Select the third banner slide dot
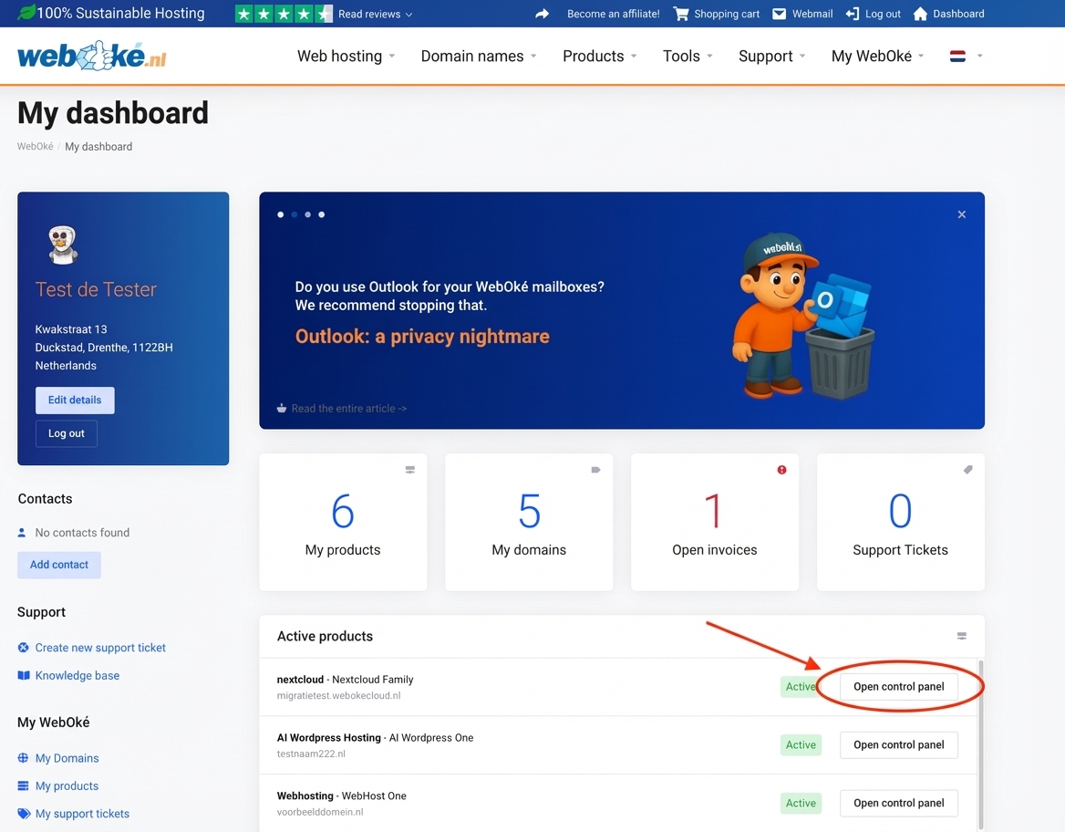This screenshot has width=1065, height=832. click(307, 214)
